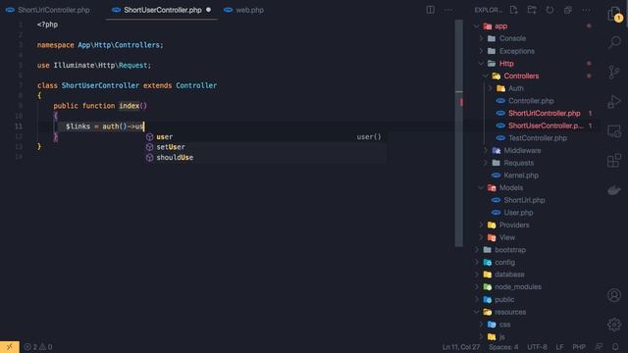Change line ending via LF
Viewport: 628px width, 353px height.
click(559, 347)
